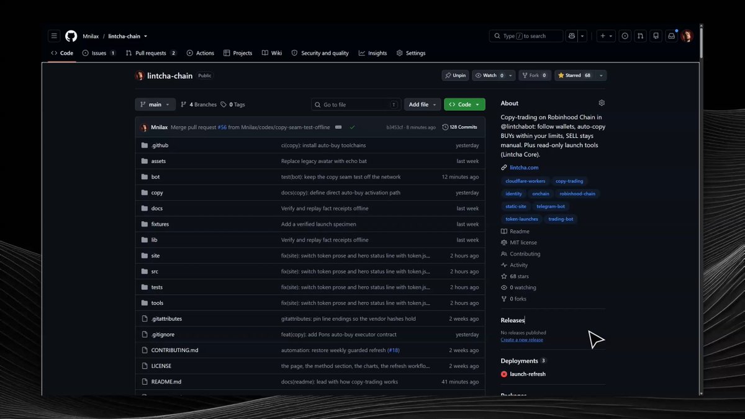Open the commit-details ellipsis next to commit message
The image size is (745, 419).
coord(338,127)
